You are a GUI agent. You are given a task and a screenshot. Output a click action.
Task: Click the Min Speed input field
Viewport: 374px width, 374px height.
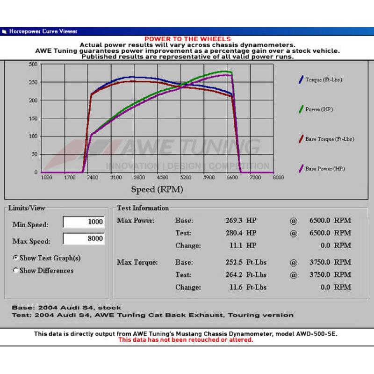83,222
